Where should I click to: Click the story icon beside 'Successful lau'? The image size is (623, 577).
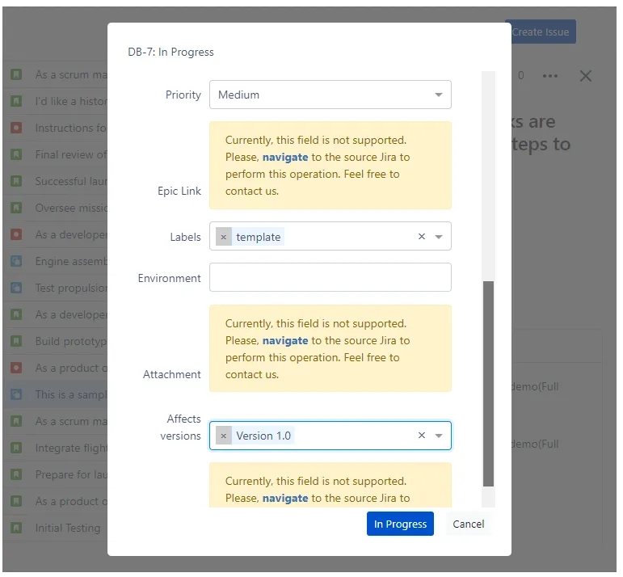[x=16, y=181]
